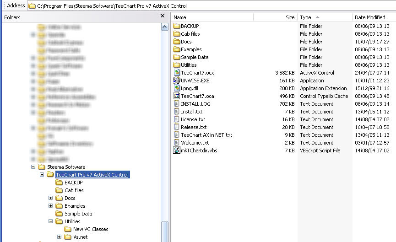Select the Welcome.txt file name

[x=195, y=143]
